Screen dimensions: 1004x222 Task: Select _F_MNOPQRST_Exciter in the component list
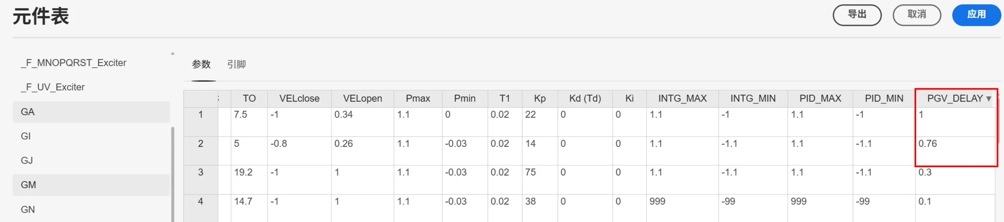pyautogui.click(x=74, y=63)
